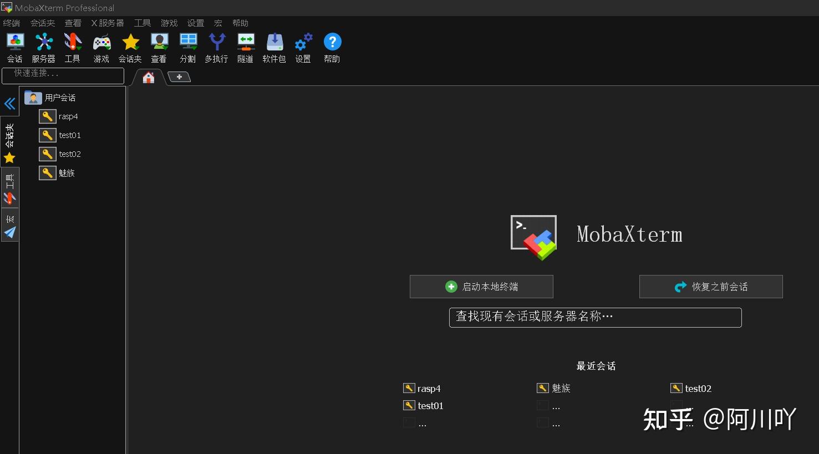Open the 游戏 menu in menu bar
The image size is (819, 454).
click(x=169, y=23)
